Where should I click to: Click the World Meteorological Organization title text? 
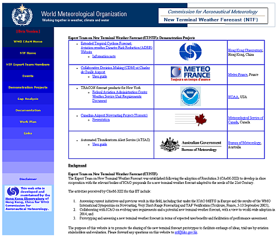point(84,14)
